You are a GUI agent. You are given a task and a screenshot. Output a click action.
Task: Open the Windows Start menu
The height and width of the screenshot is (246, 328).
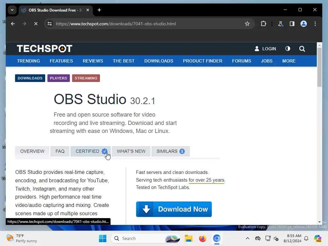coord(102,238)
